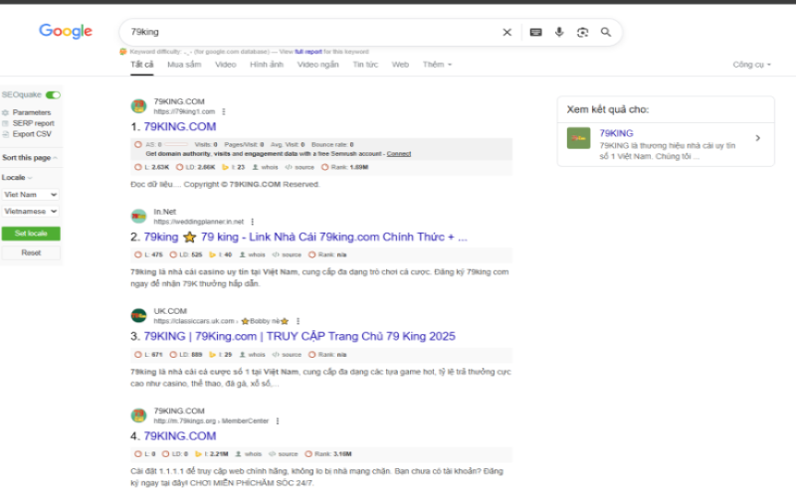Viewport: 796px width, 491px height.
Task: Switch to the Tin tức tab
Action: pyautogui.click(x=365, y=65)
